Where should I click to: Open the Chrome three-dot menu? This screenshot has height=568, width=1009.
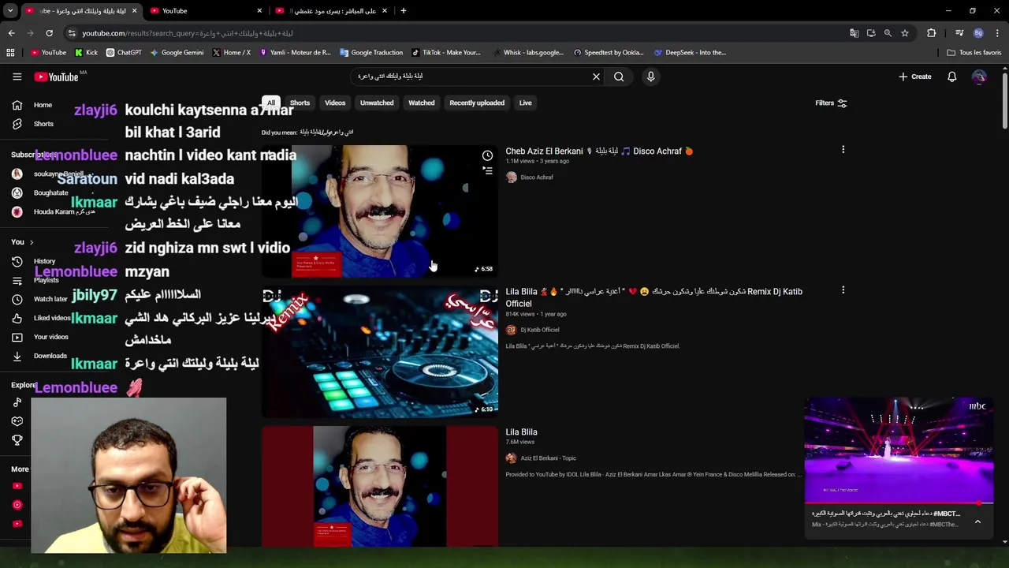(x=997, y=33)
